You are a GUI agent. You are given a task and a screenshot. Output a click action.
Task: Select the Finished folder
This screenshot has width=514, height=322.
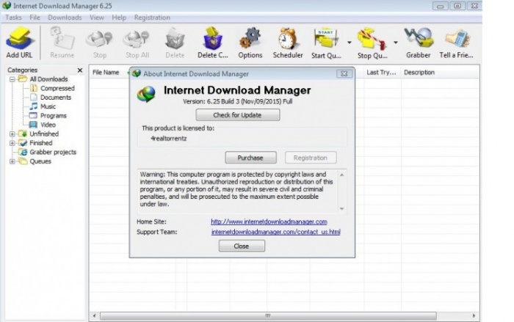click(40, 143)
